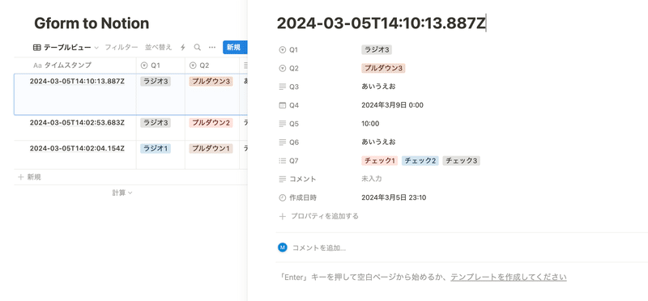Add a row with + 新規 below table
The height and width of the screenshot is (301, 648).
29,177
